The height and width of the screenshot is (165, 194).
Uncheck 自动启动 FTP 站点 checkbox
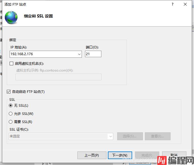tap(9, 92)
